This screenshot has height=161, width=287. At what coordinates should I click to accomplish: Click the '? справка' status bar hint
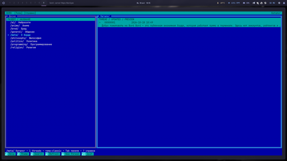click(89, 151)
